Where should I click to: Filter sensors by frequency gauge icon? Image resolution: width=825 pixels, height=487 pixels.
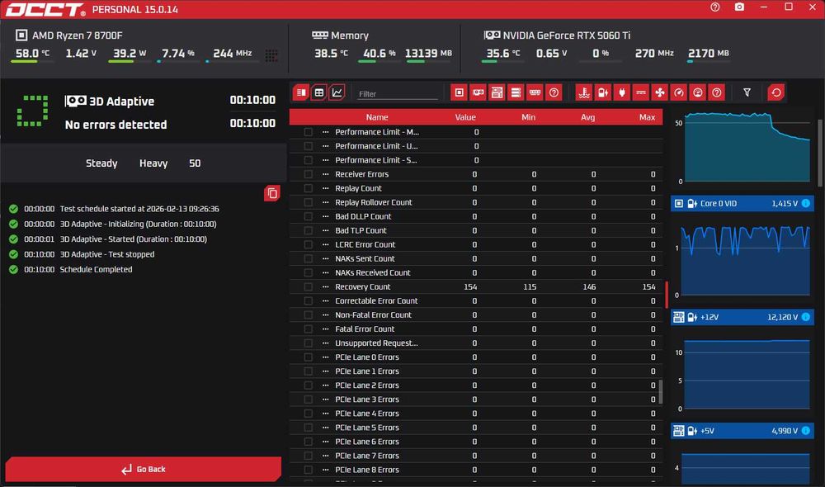(x=679, y=92)
